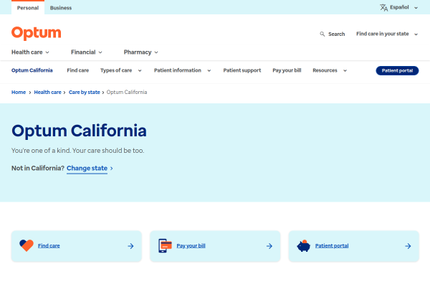Expand the Health care menu

tap(30, 52)
